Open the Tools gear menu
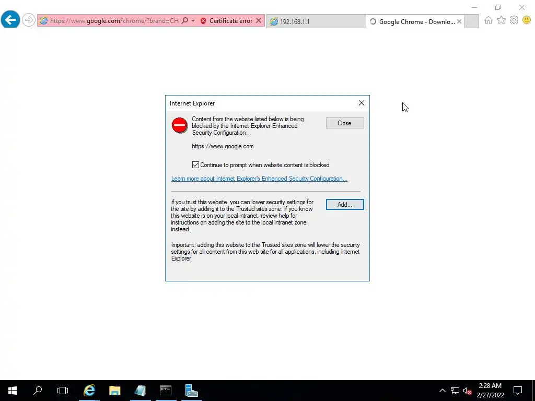The height and width of the screenshot is (401, 535). point(514,20)
